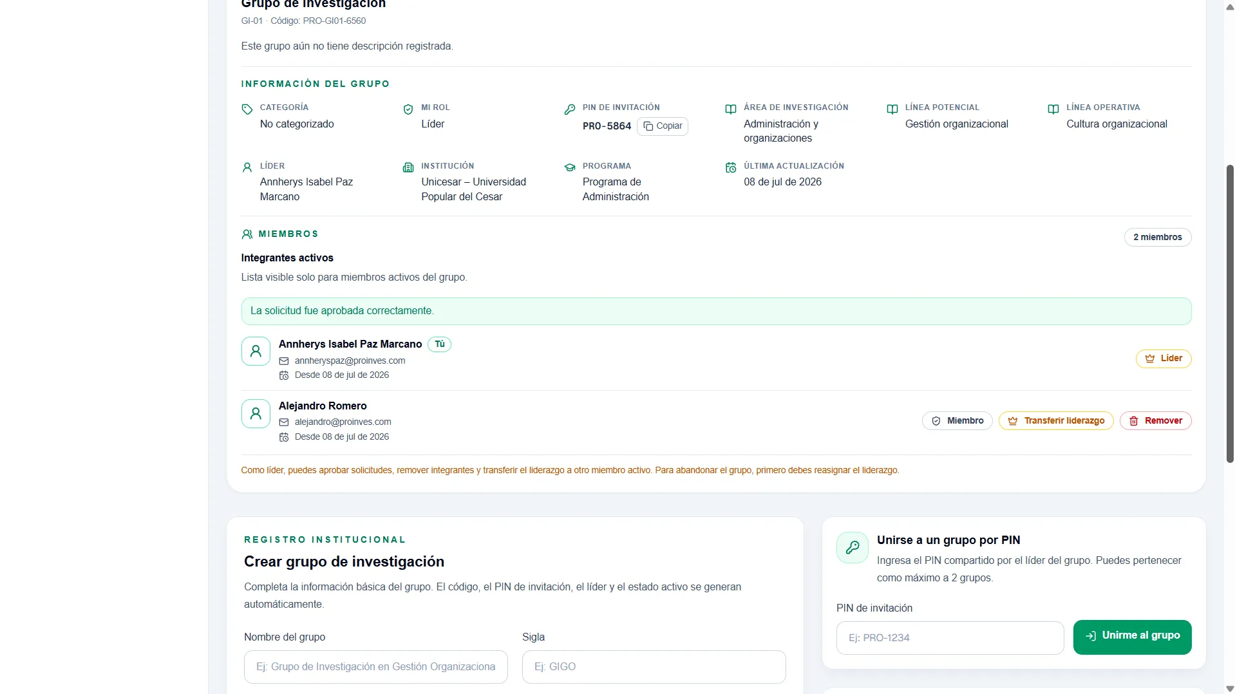Click the Categoría tag icon
Image resolution: width=1235 pixels, height=694 pixels.
(x=247, y=109)
